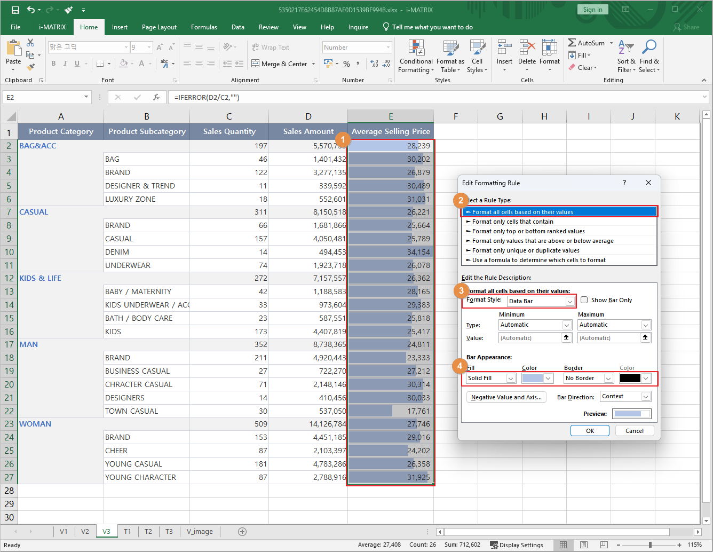Viewport: 713px width, 552px height.
Task: Click the Cell Styles icon
Action: (477, 48)
